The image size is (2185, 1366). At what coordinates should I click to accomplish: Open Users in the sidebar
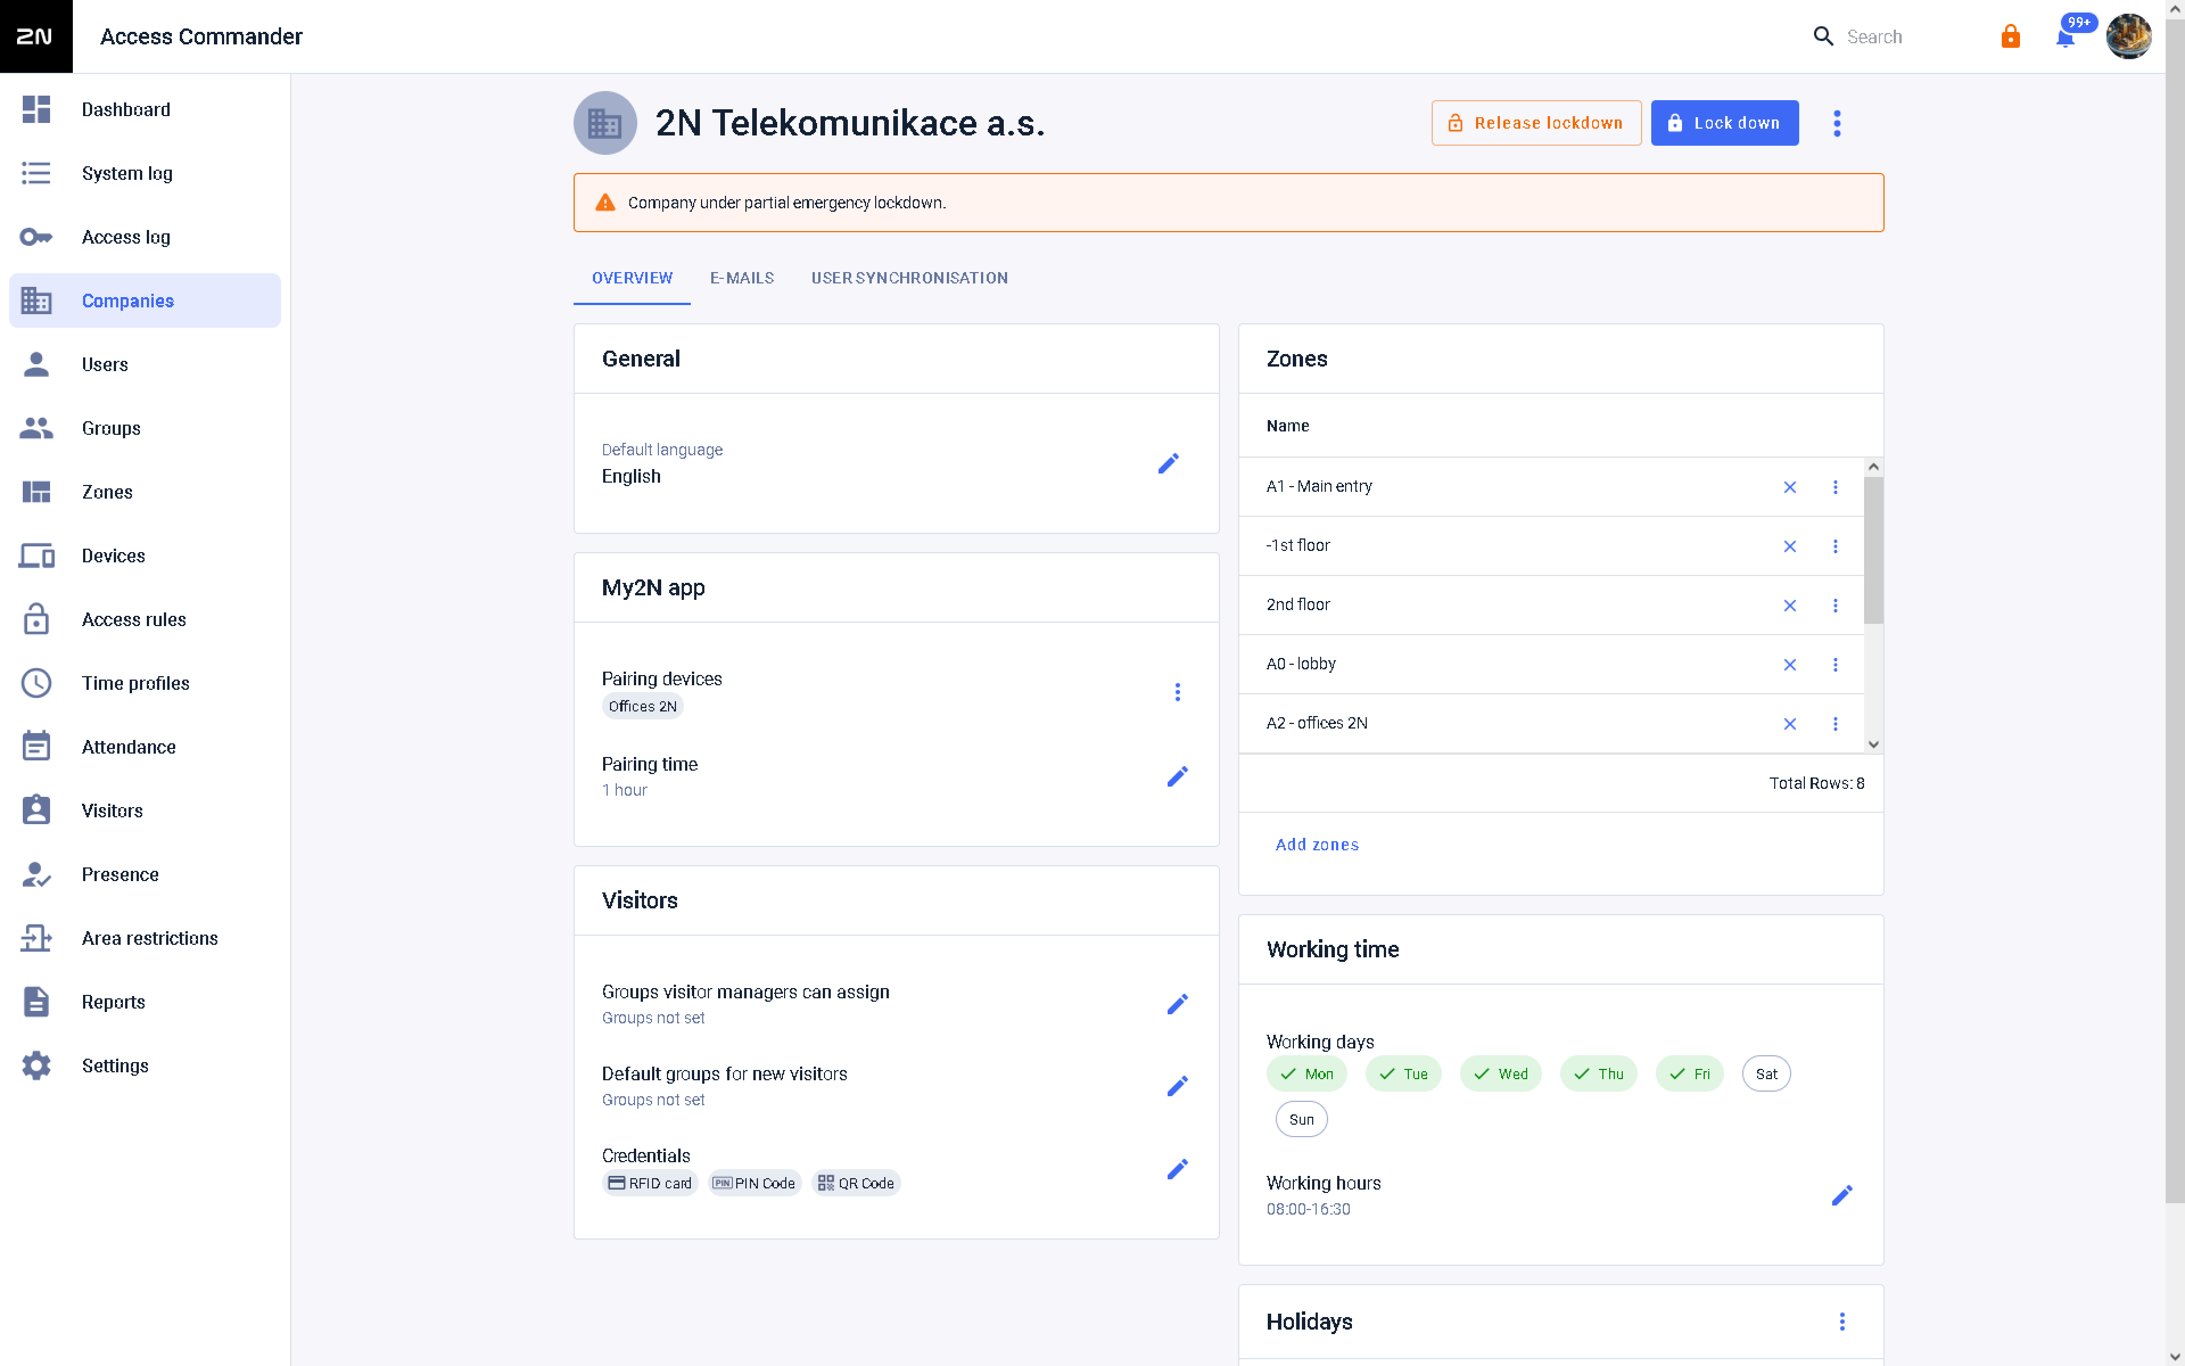[145, 364]
